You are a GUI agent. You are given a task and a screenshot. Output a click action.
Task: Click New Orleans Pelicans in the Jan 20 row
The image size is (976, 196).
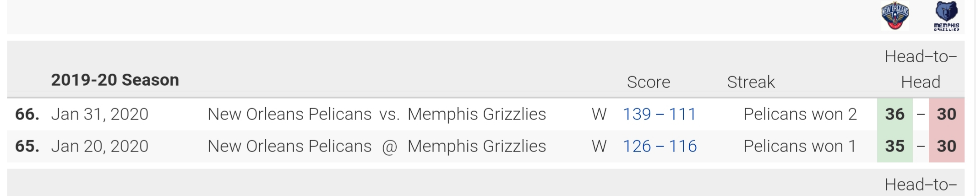click(289, 146)
